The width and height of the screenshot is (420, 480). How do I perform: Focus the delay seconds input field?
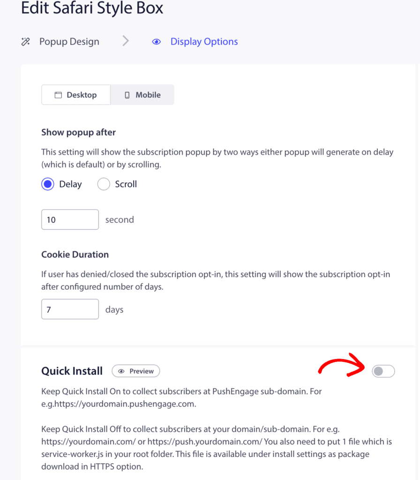pyautogui.click(x=70, y=219)
